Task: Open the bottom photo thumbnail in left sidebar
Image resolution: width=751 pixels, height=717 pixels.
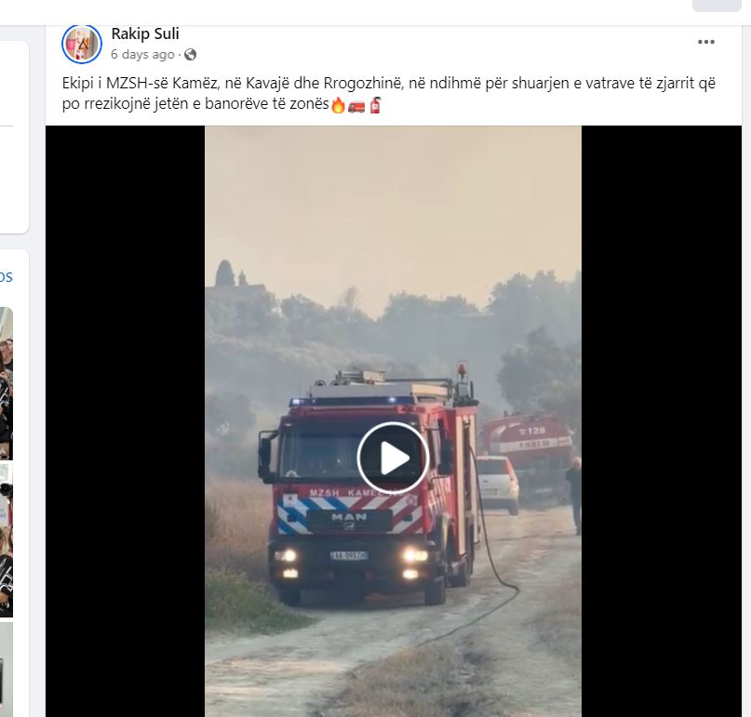Action: click(x=7, y=670)
